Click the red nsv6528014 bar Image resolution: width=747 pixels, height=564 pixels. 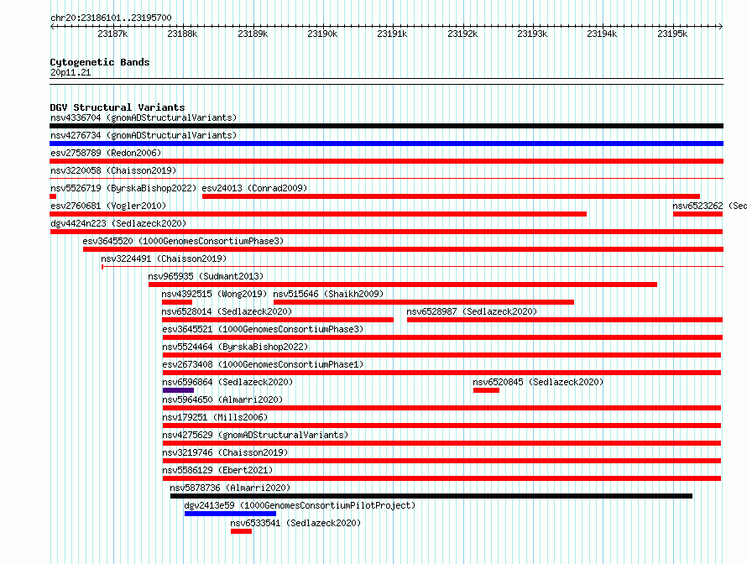[x=278, y=320]
